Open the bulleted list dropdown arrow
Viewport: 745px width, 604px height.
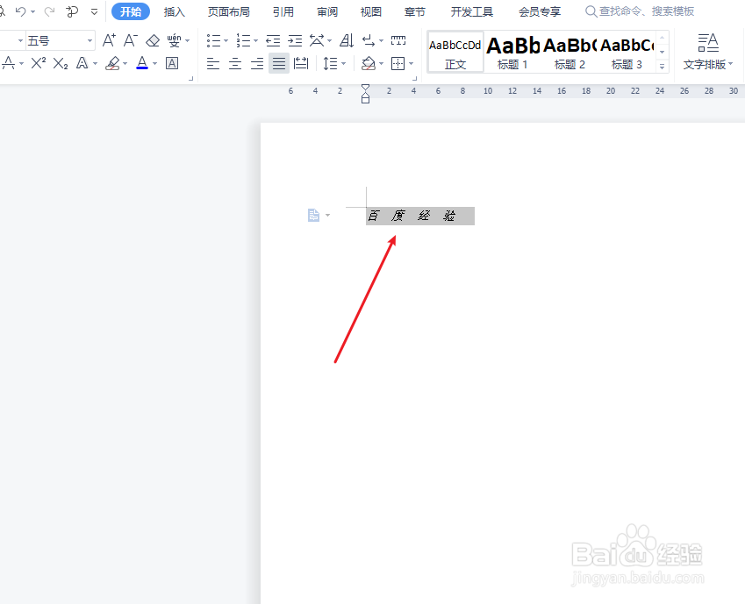pyautogui.click(x=226, y=41)
